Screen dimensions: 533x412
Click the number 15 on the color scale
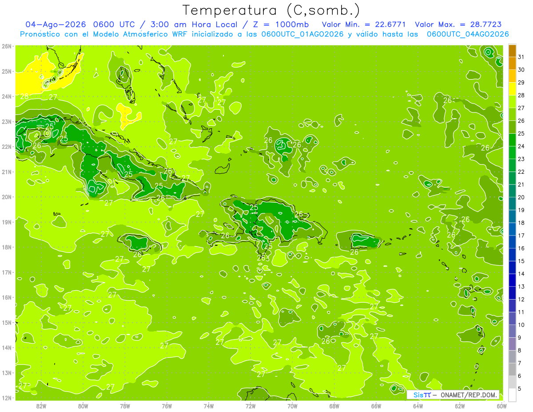pos(521,261)
